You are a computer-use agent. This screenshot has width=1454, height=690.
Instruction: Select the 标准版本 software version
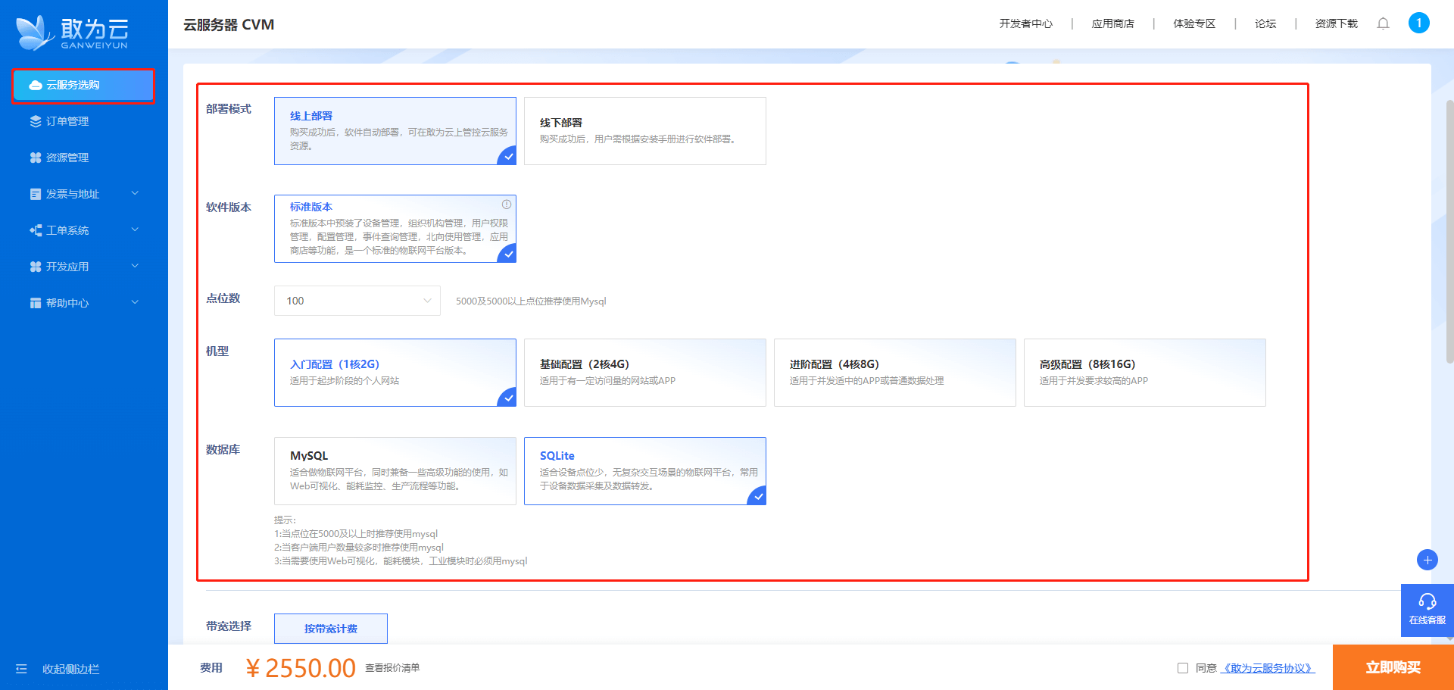pos(395,229)
